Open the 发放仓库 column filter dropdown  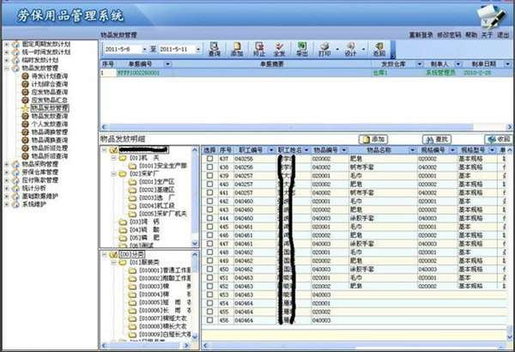[x=420, y=64]
